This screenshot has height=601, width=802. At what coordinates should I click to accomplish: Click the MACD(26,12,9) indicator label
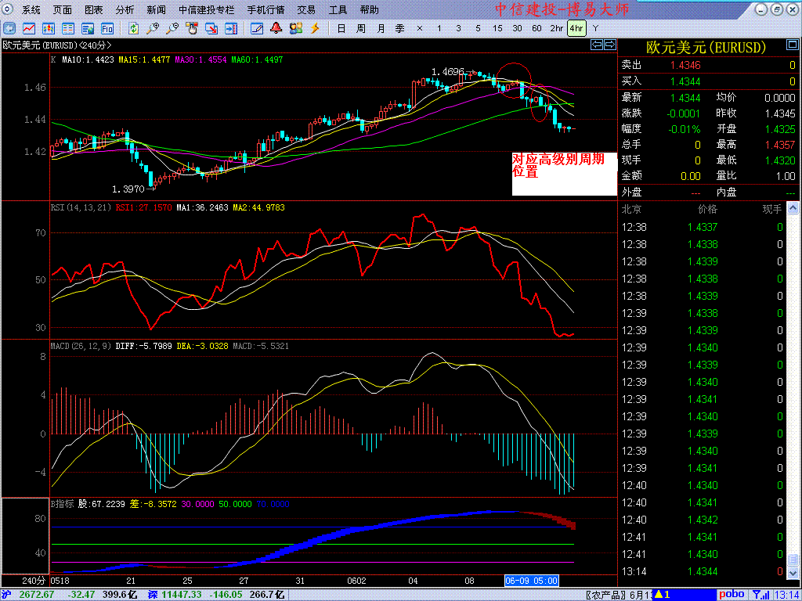[x=81, y=345]
